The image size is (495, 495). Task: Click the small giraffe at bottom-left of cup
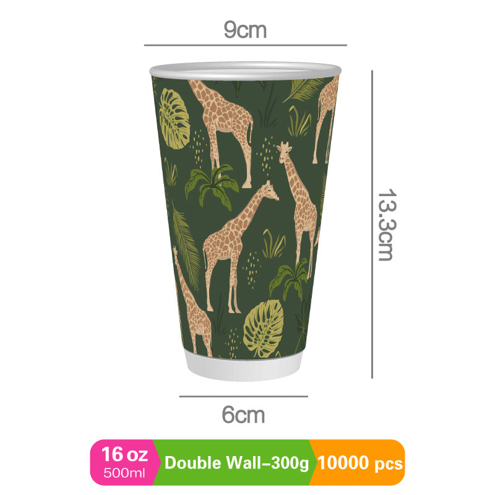click(192, 303)
